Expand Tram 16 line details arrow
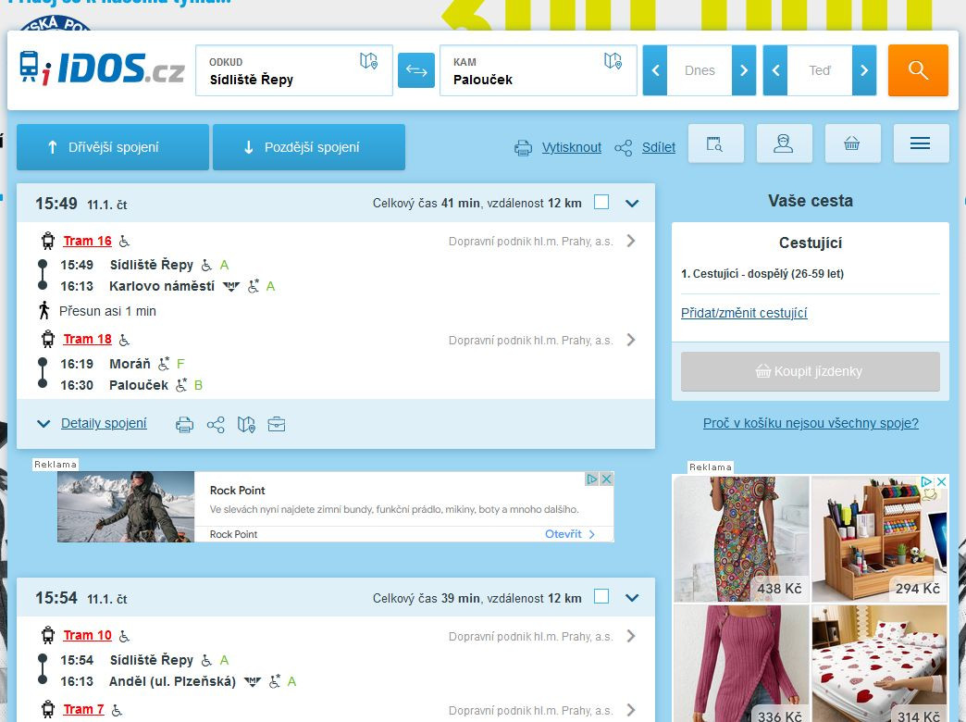 [x=631, y=241]
